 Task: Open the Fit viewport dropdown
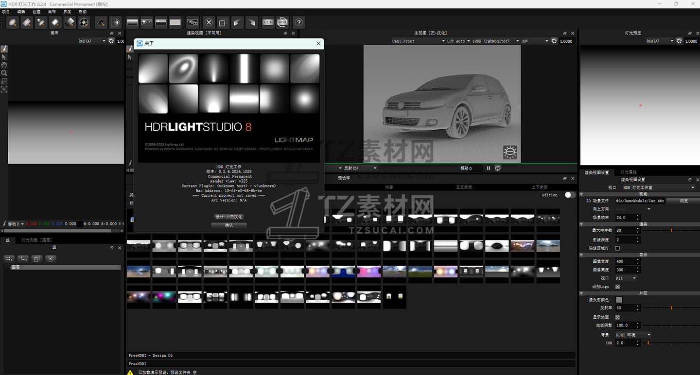click(626, 278)
